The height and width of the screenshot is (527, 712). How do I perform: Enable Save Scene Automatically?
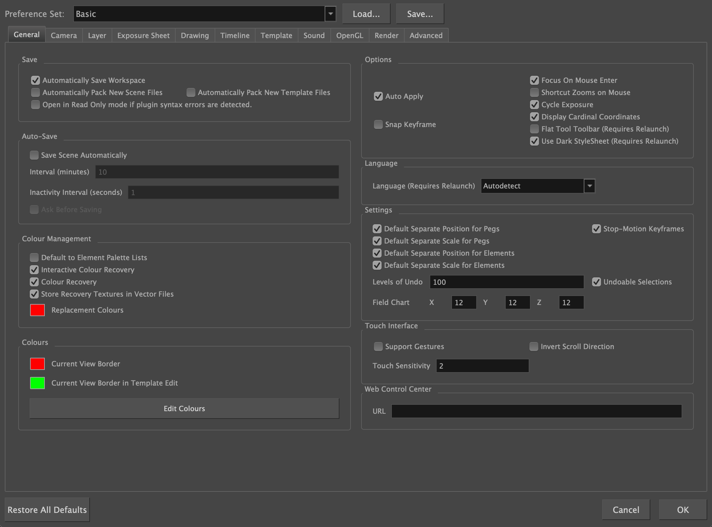point(34,155)
